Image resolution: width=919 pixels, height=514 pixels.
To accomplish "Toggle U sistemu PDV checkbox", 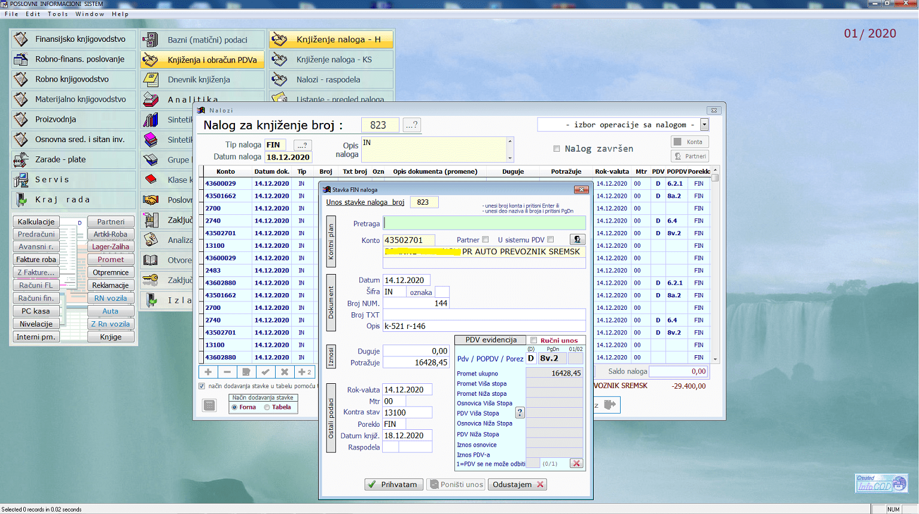I will point(551,240).
